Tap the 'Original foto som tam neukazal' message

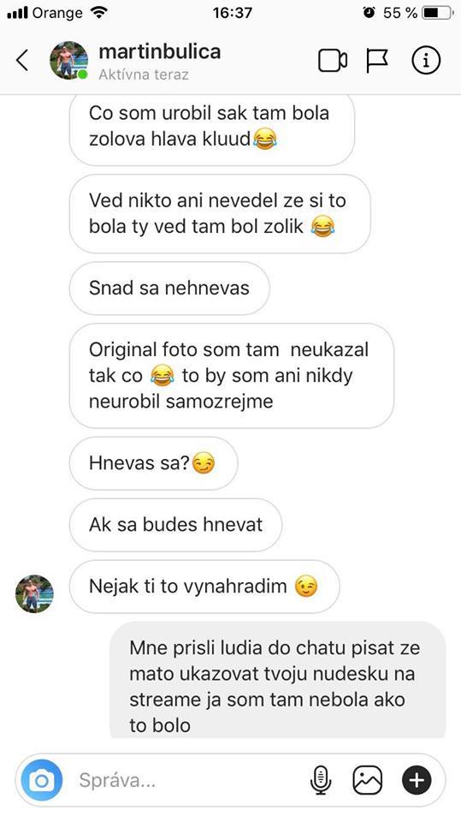coord(231,376)
